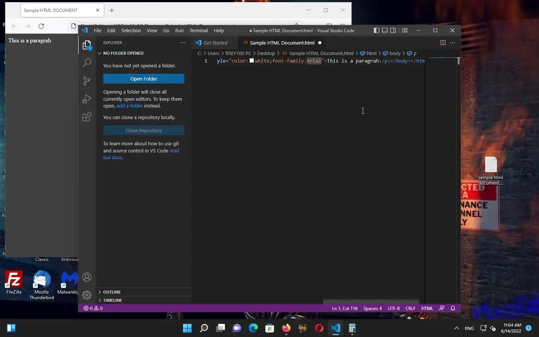
Task: Open the Help menu
Action: [x=219, y=30]
